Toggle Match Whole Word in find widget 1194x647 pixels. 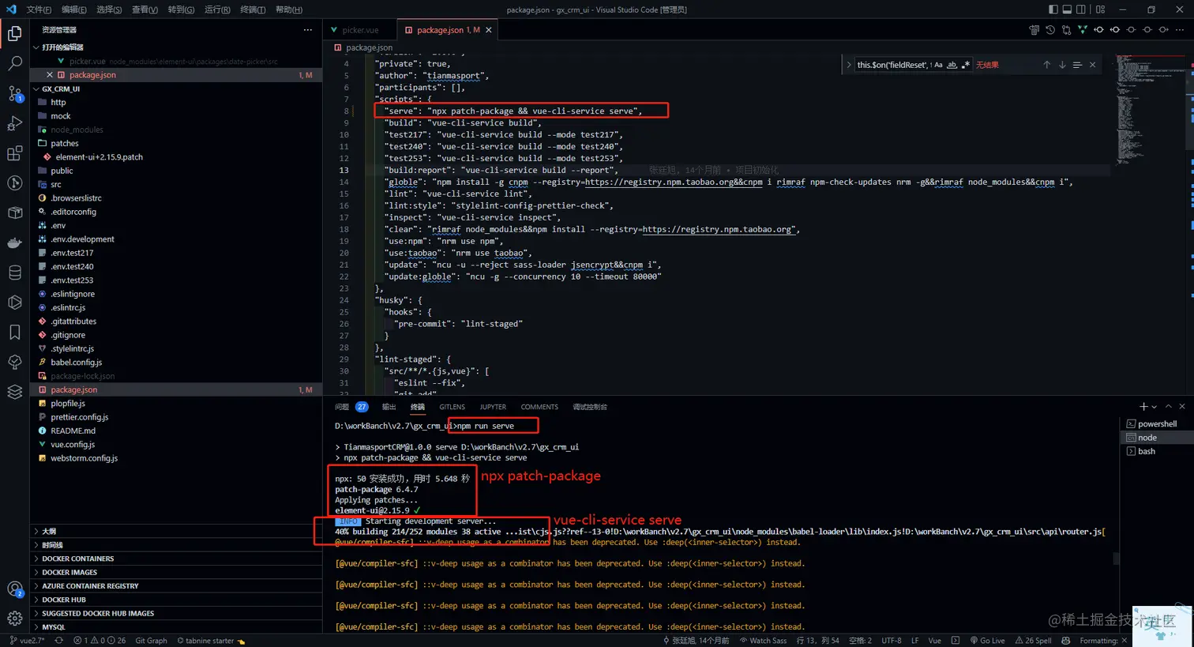pyautogui.click(x=952, y=65)
